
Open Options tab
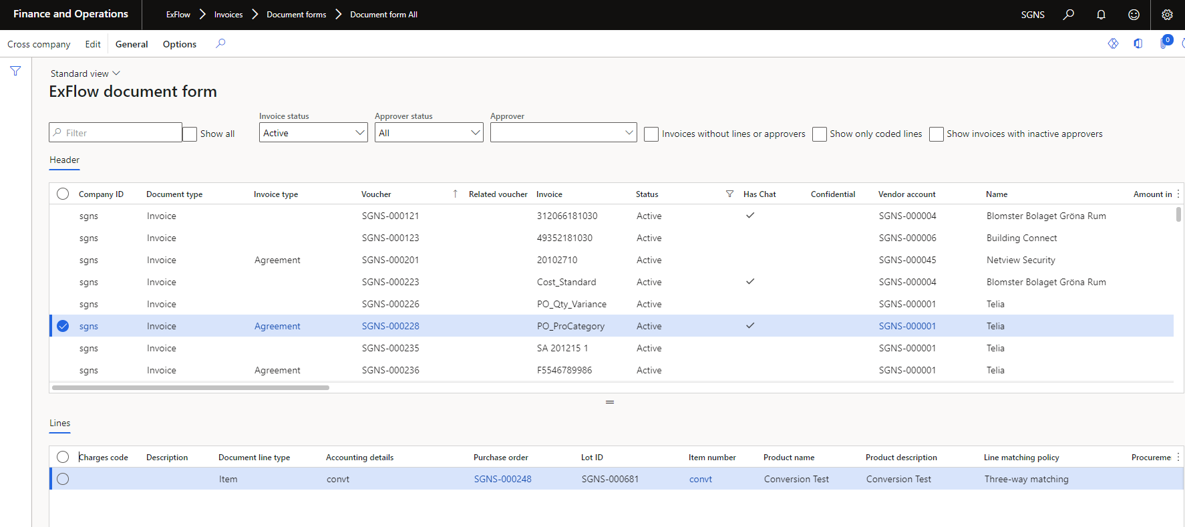click(180, 44)
